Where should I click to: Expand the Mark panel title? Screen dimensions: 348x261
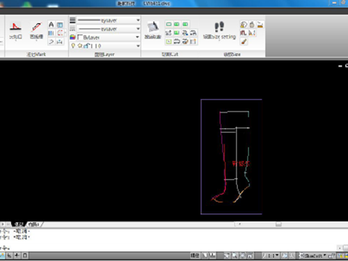(36, 54)
